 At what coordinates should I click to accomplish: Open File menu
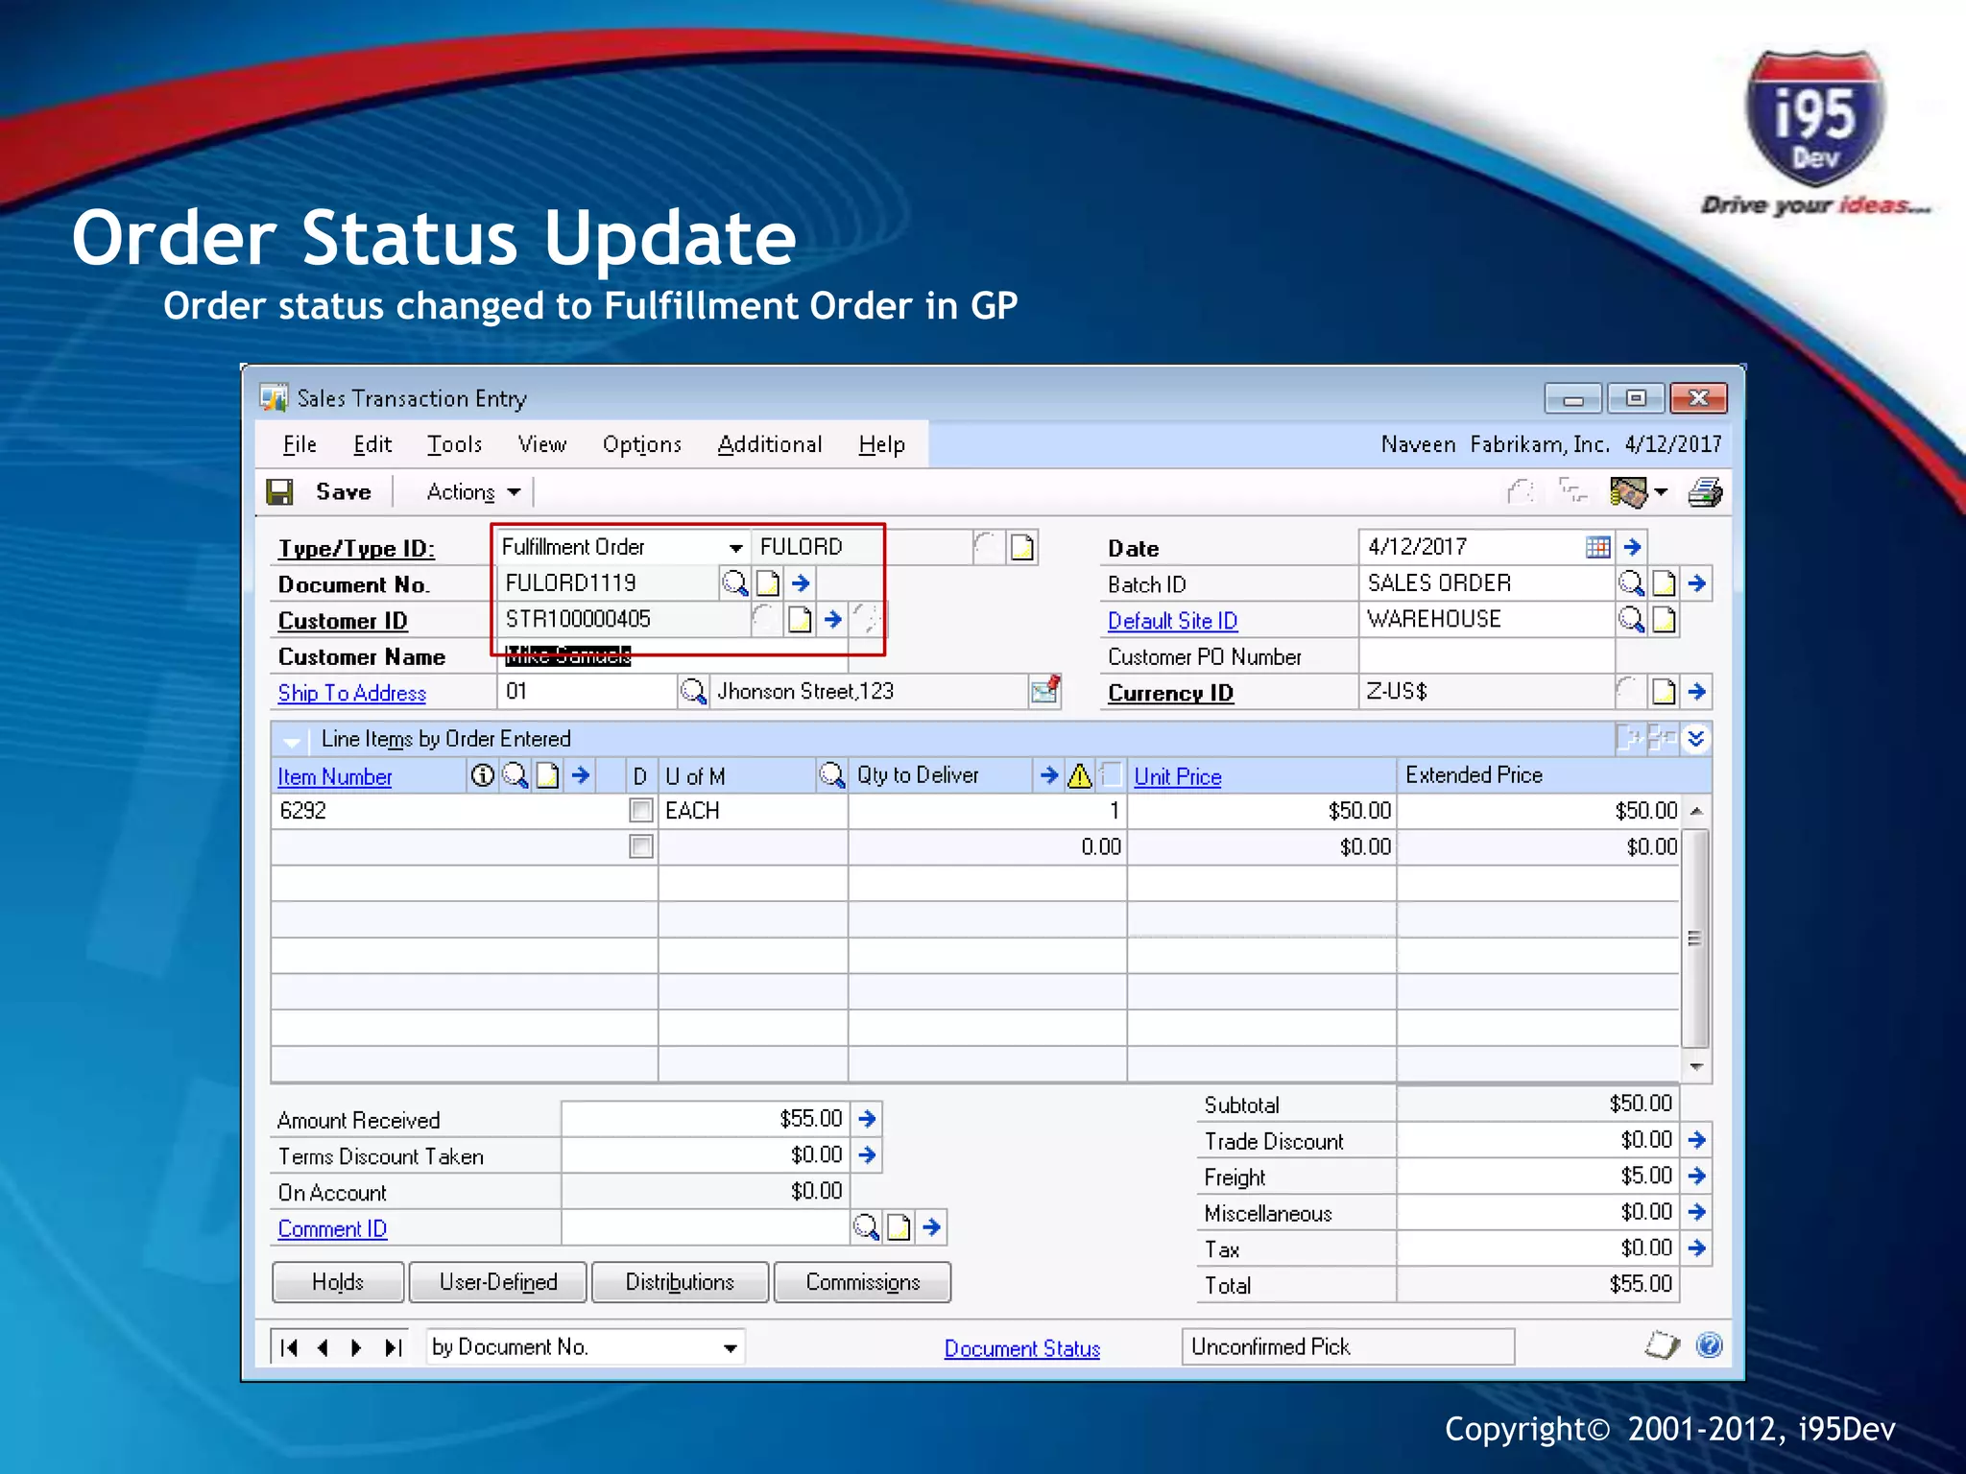(x=300, y=444)
